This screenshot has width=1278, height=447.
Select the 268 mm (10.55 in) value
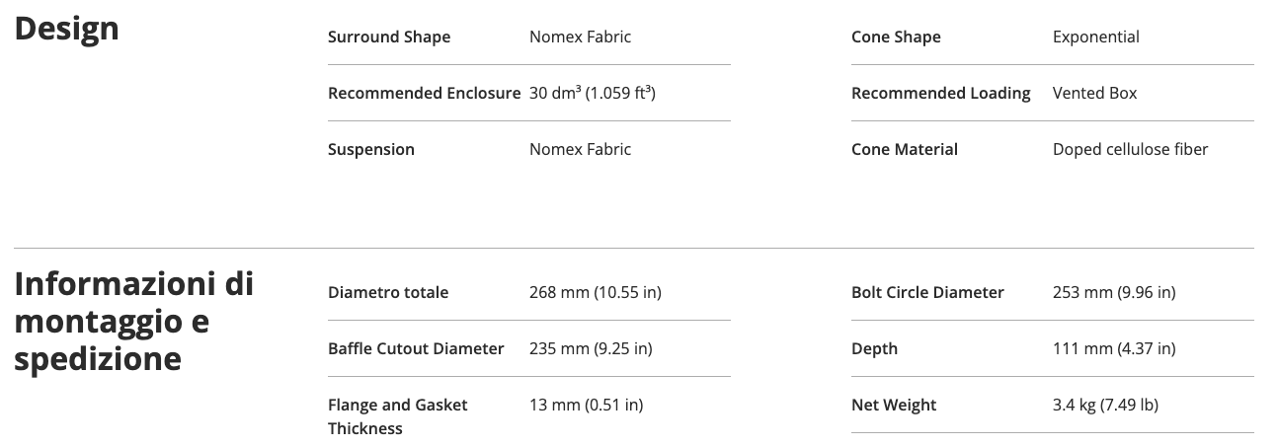point(595,293)
